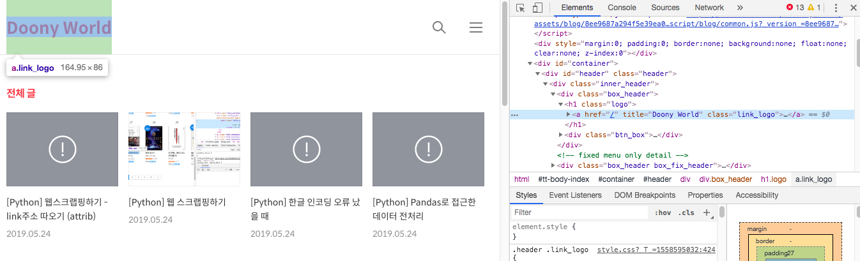860x261 pixels.
Task: Click thumbnail of the link주소 따오기 post
Action: click(x=62, y=149)
